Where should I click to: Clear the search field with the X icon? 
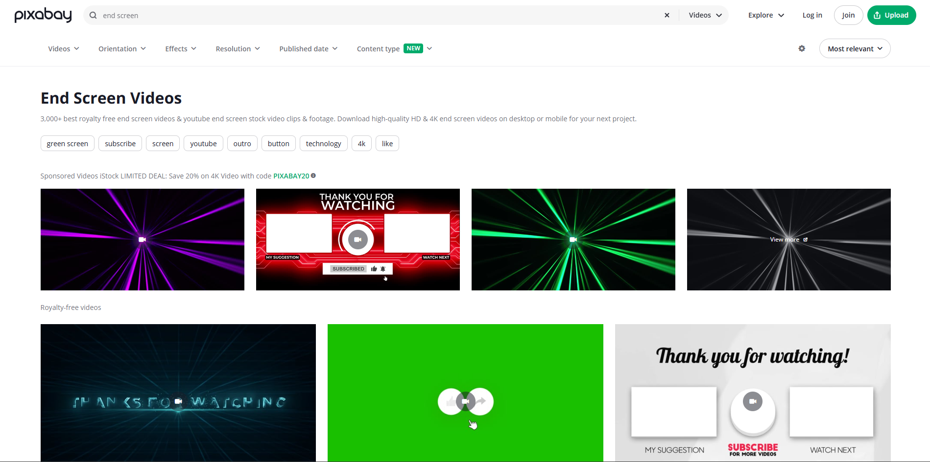click(667, 15)
